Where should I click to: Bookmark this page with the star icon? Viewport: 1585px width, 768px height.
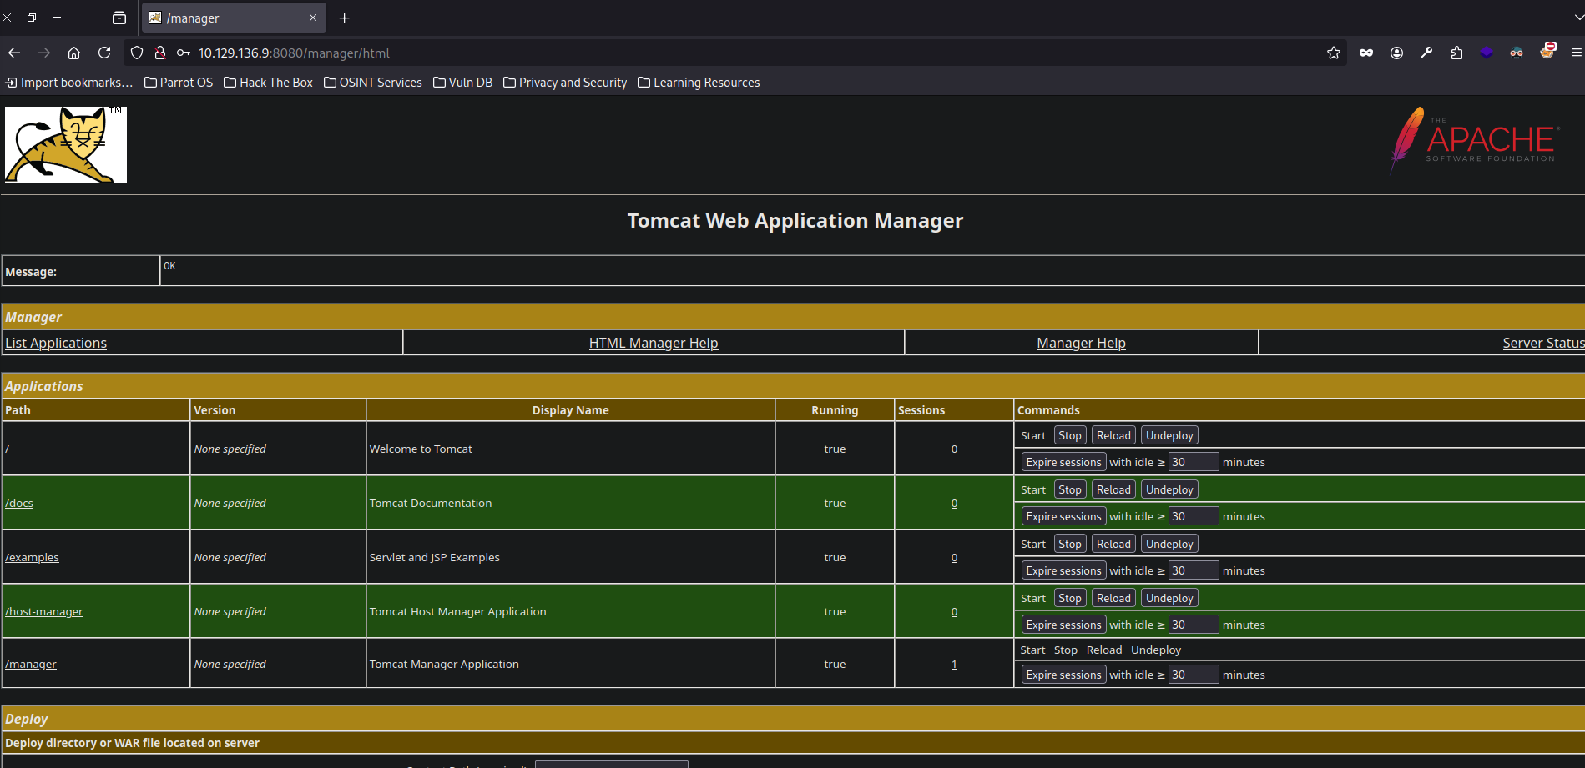coord(1334,53)
